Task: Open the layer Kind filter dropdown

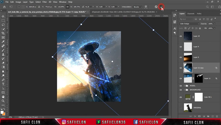Action: (186, 19)
